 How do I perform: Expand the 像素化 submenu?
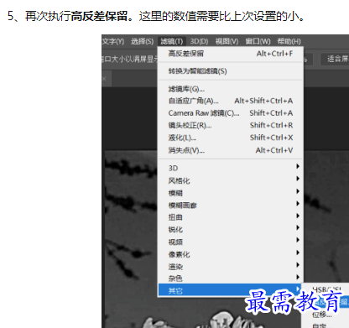pyautogui.click(x=231, y=254)
